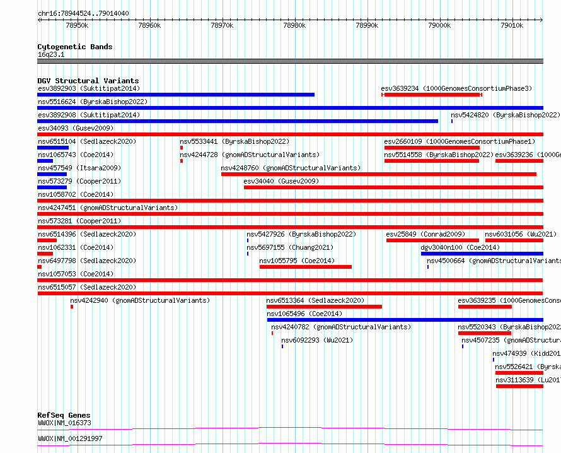The width and height of the screenshot is (561, 453).
Task: Click the 79000k ruler position
Action: pos(439,25)
